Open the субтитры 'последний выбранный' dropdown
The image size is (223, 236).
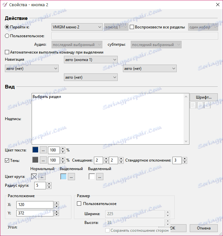[156, 45]
